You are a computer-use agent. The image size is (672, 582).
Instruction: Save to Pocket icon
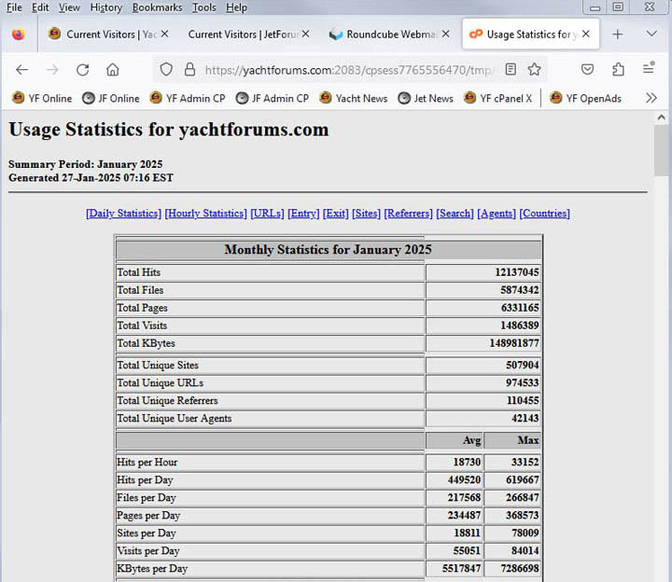coord(587,69)
